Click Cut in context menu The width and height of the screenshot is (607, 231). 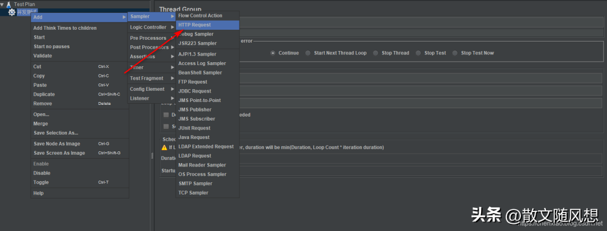(79, 67)
